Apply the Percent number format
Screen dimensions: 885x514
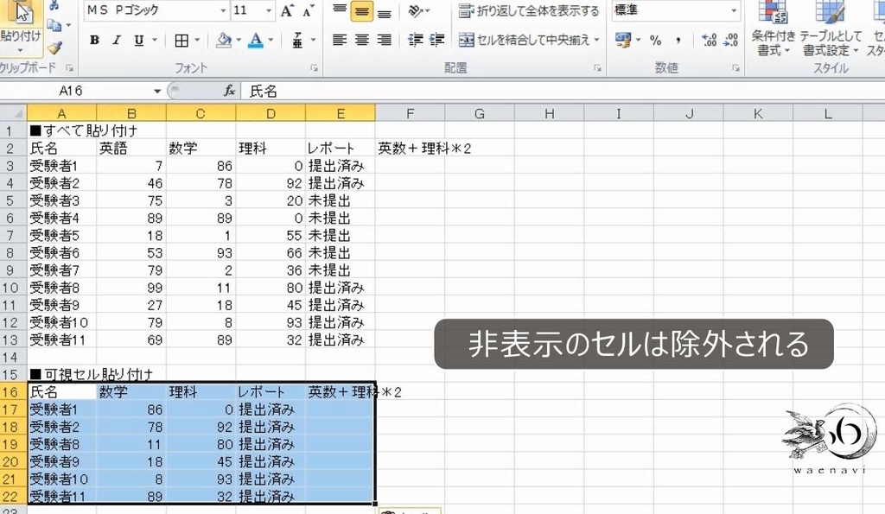655,41
